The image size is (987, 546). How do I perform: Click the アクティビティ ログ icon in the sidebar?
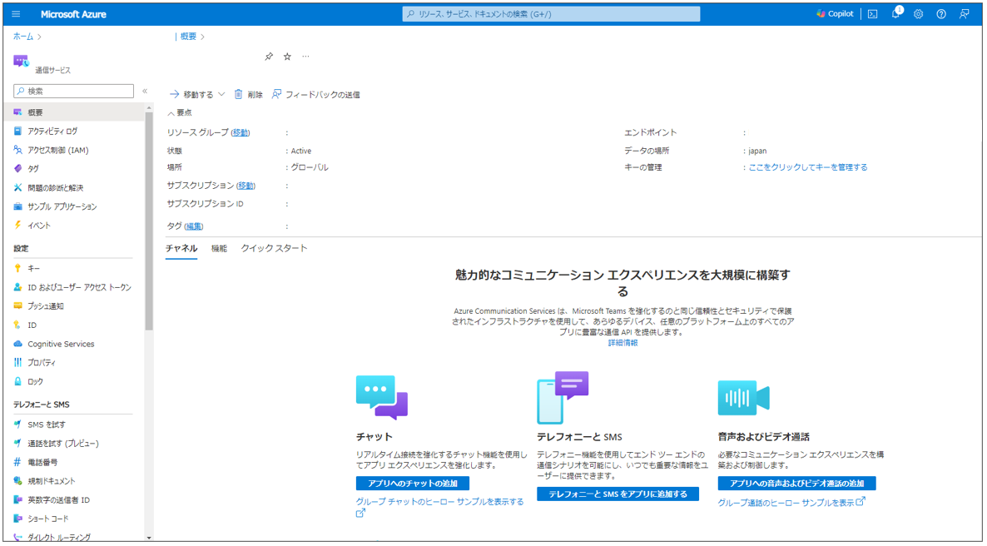tap(18, 131)
